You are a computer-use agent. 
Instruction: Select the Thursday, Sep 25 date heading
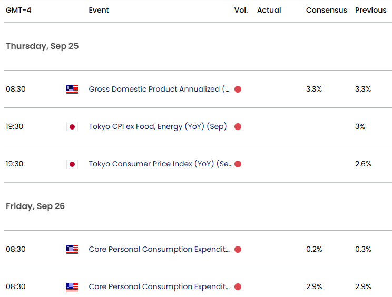point(42,46)
